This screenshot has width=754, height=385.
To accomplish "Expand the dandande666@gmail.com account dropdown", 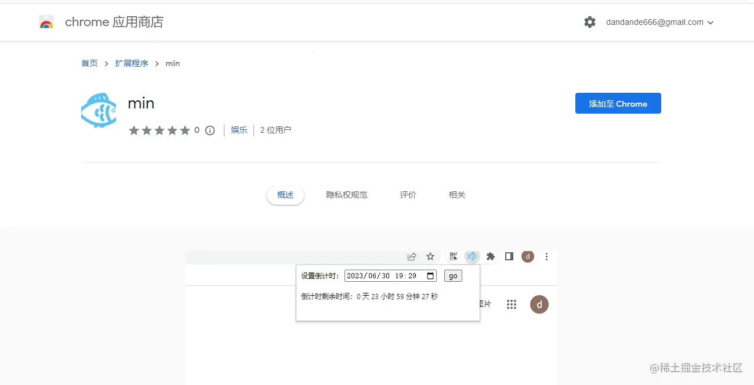I will tap(660, 22).
